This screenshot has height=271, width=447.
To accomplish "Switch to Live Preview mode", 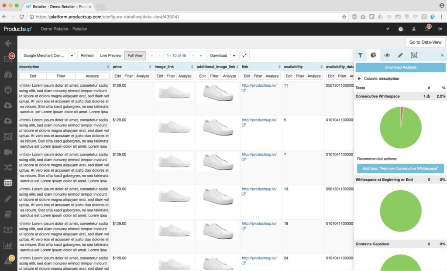I will coord(110,55).
